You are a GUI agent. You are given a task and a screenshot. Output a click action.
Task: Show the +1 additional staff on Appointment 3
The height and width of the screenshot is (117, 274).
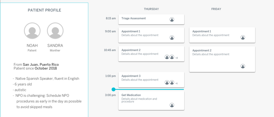coord(177,83)
